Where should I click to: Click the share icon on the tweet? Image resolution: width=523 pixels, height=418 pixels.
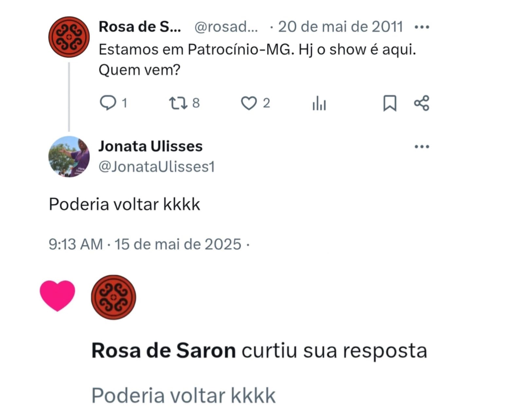click(x=422, y=103)
